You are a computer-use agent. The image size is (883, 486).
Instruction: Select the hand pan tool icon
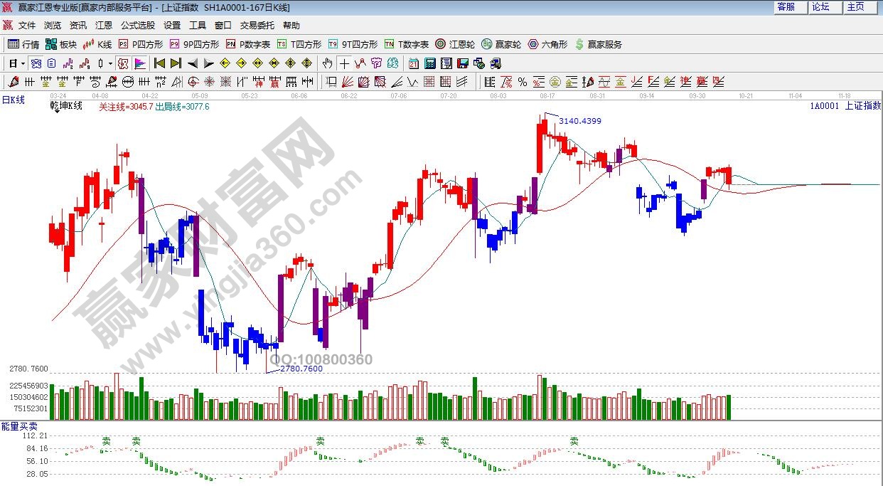click(x=327, y=63)
